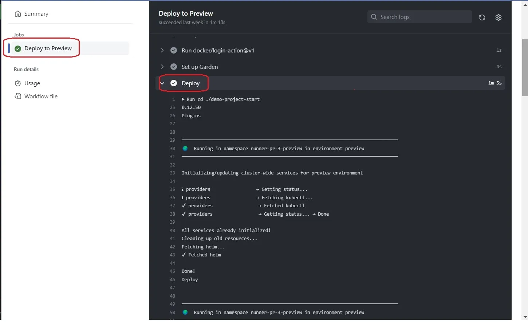This screenshot has height=322, width=528.
Task: Expand the Run docker/login-action@v1 step
Action: point(162,50)
